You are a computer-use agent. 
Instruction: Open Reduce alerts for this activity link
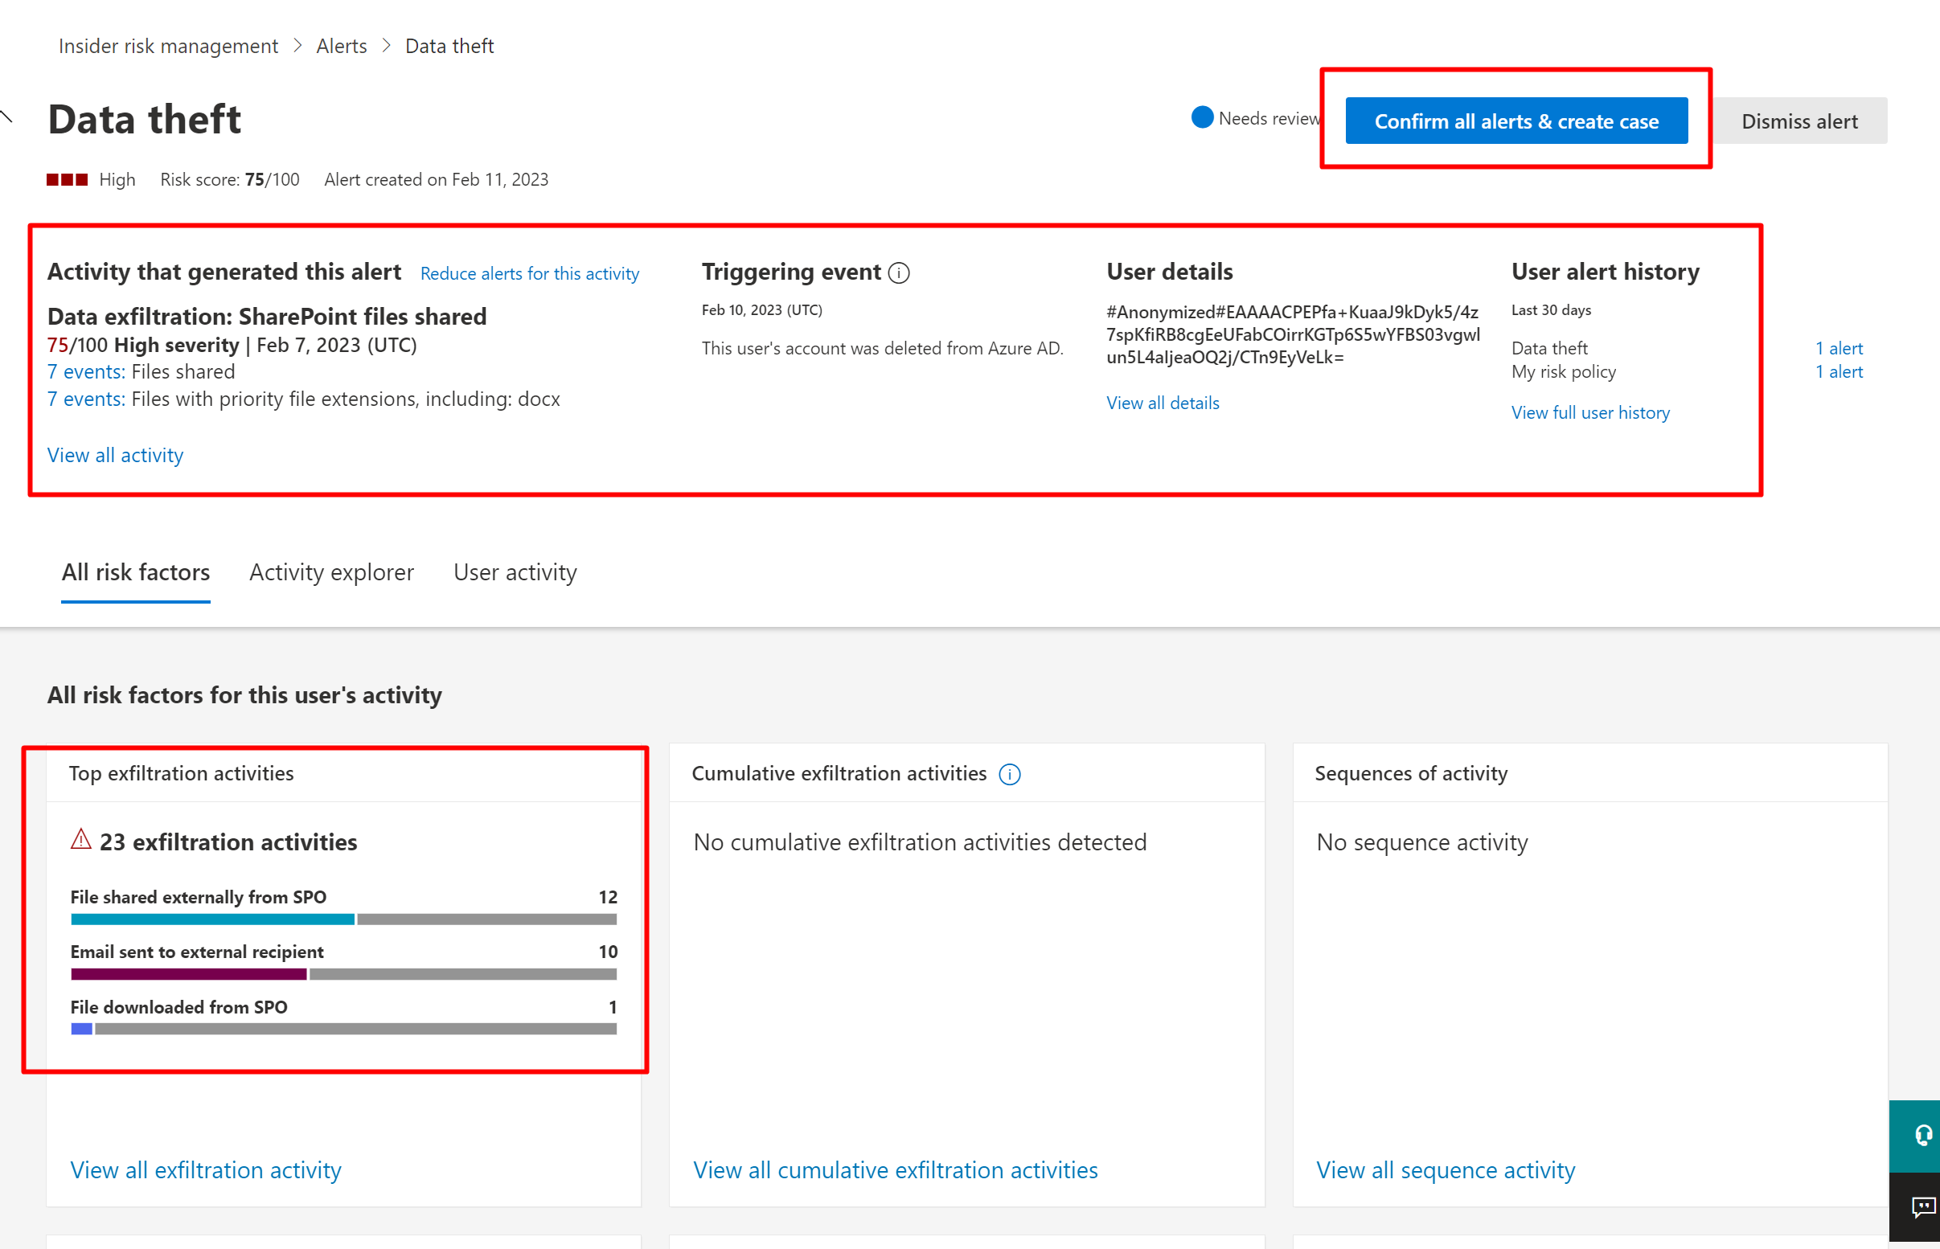tap(529, 274)
